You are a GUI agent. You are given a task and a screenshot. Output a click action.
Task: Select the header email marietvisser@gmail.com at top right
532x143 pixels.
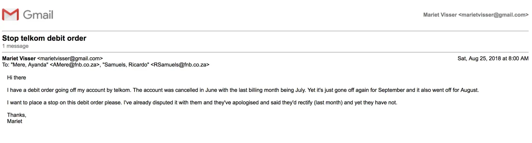493,15
